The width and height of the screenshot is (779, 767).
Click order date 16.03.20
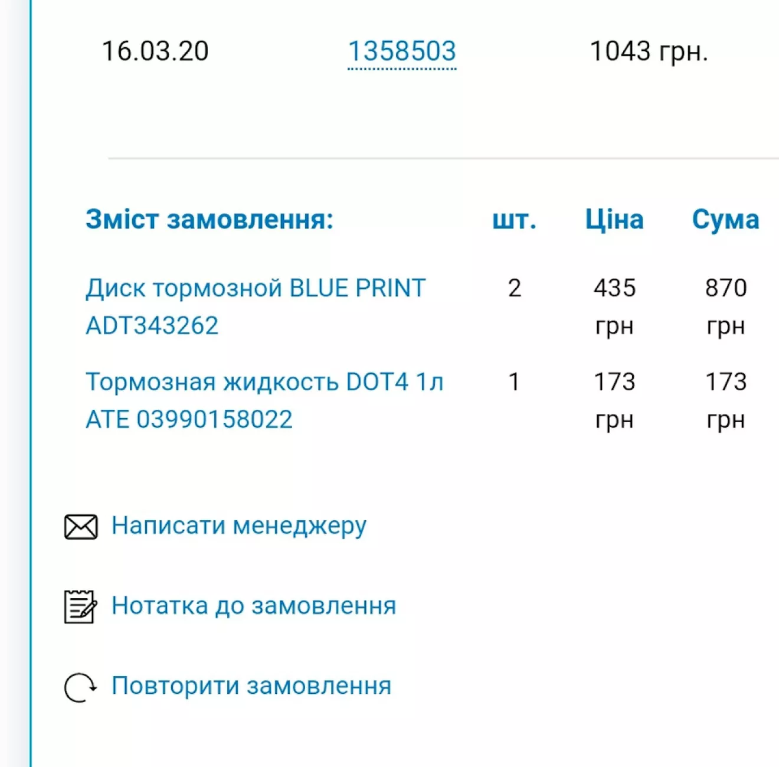tap(155, 51)
